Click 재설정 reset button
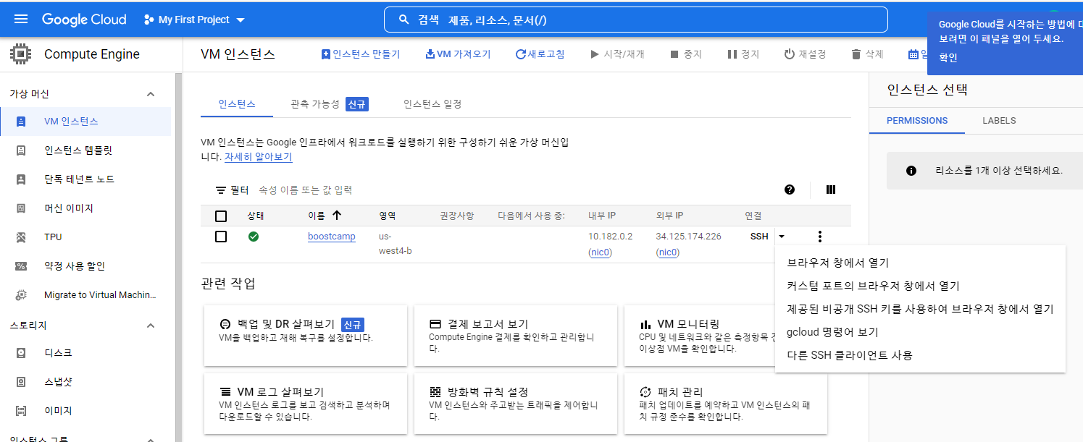1083x442 pixels. [805, 54]
